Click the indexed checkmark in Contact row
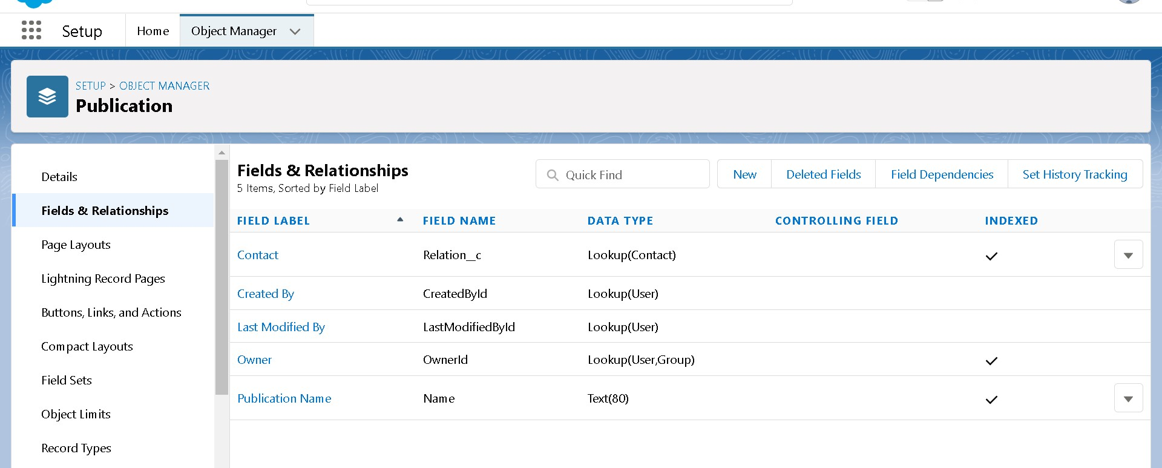Image resolution: width=1162 pixels, height=468 pixels. 991,256
